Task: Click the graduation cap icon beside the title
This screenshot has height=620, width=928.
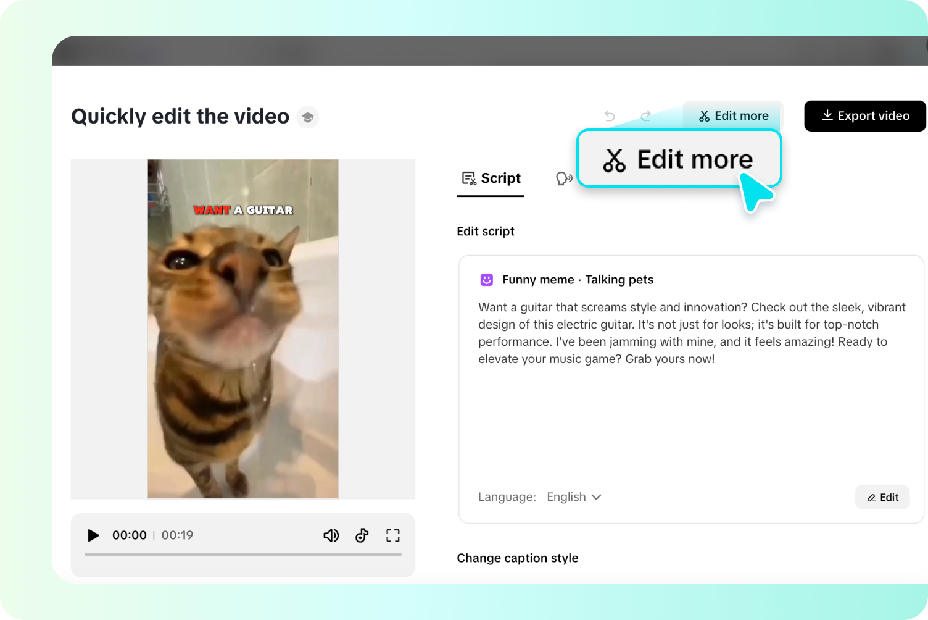Action: tap(307, 117)
